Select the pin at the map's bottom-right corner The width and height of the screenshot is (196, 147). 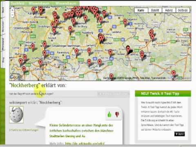pos(174,74)
